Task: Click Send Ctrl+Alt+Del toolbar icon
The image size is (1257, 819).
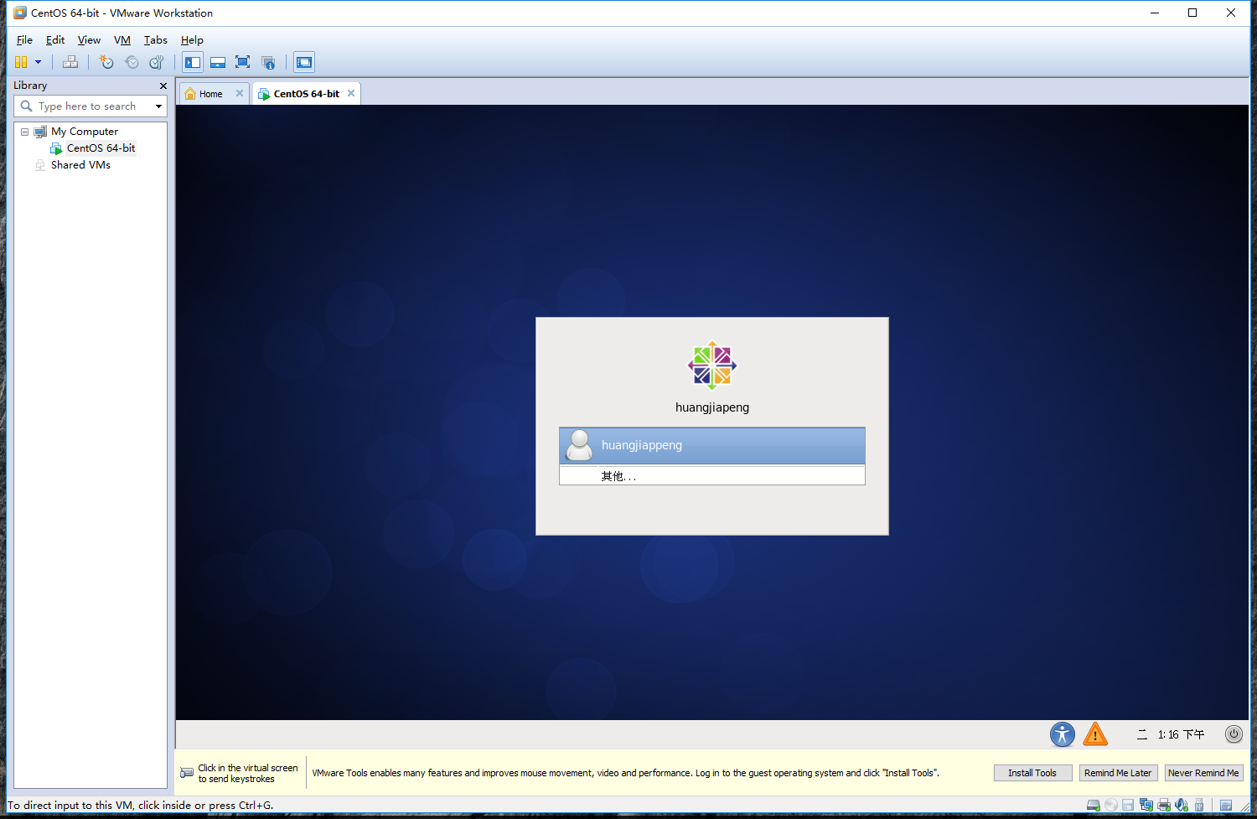Action: [70, 62]
